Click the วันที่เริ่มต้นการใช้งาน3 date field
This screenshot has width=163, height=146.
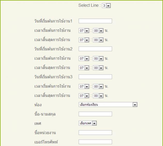pos(95,77)
